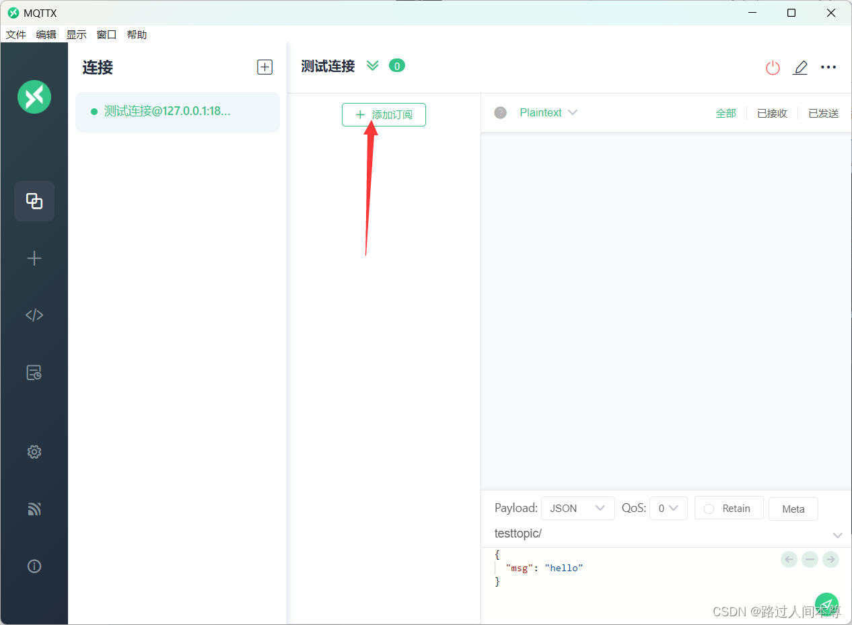The width and height of the screenshot is (852, 625).
Task: Open the QoS 0 dropdown
Action: 668,508
